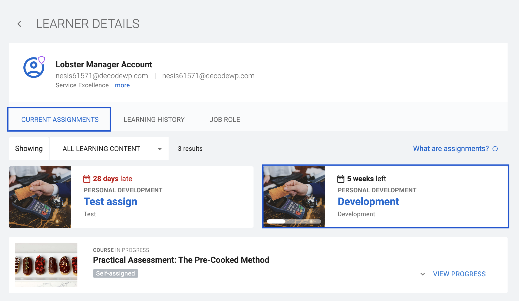The image size is (519, 301).
Task: Click the learner profile avatar icon
Action: point(34,68)
